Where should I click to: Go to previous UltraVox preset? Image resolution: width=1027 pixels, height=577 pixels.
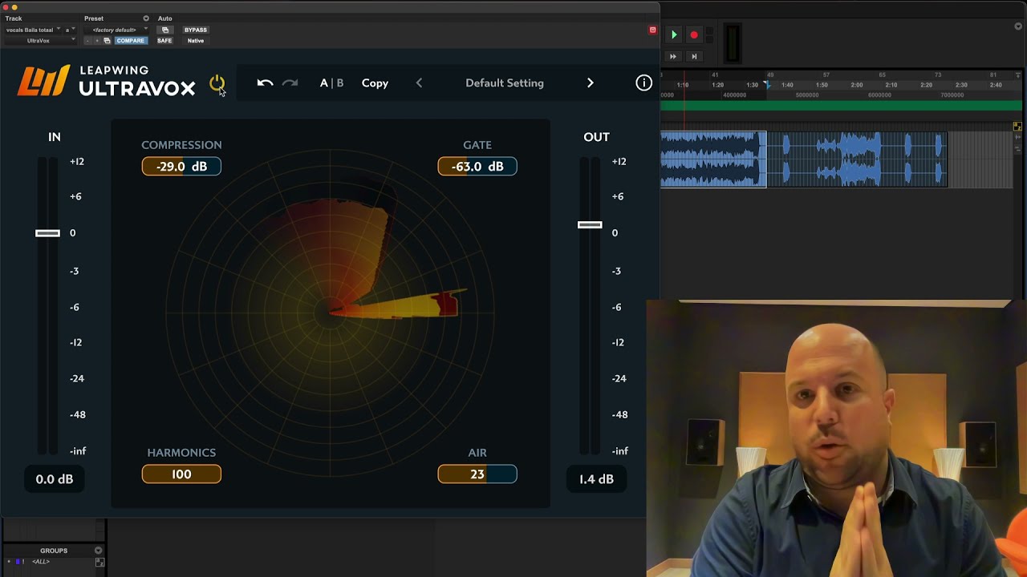(419, 83)
